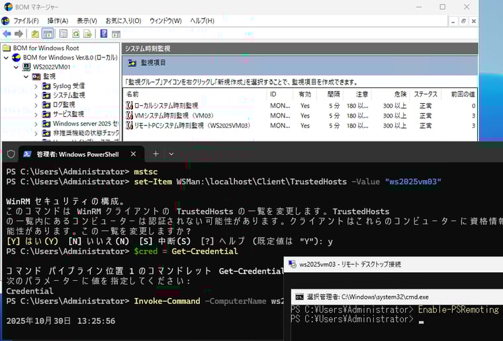Select the 非推奨機能の状態チェック tree item
Viewport: 503px width, 341px height.
(86, 133)
